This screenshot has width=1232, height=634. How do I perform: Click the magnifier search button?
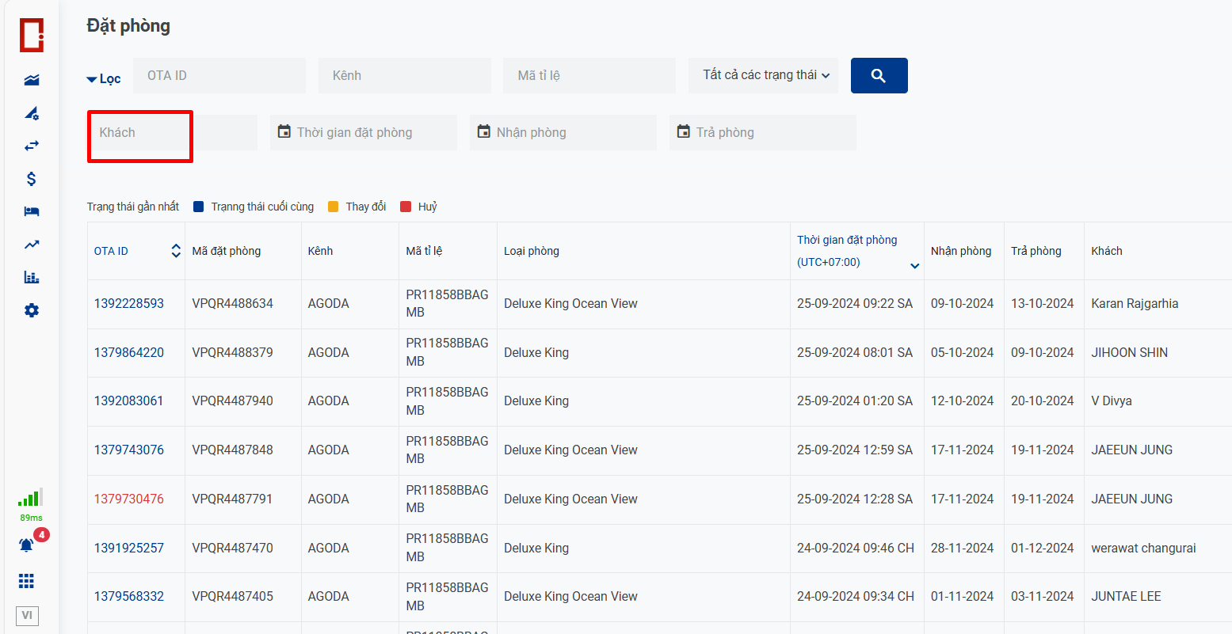[x=879, y=76]
